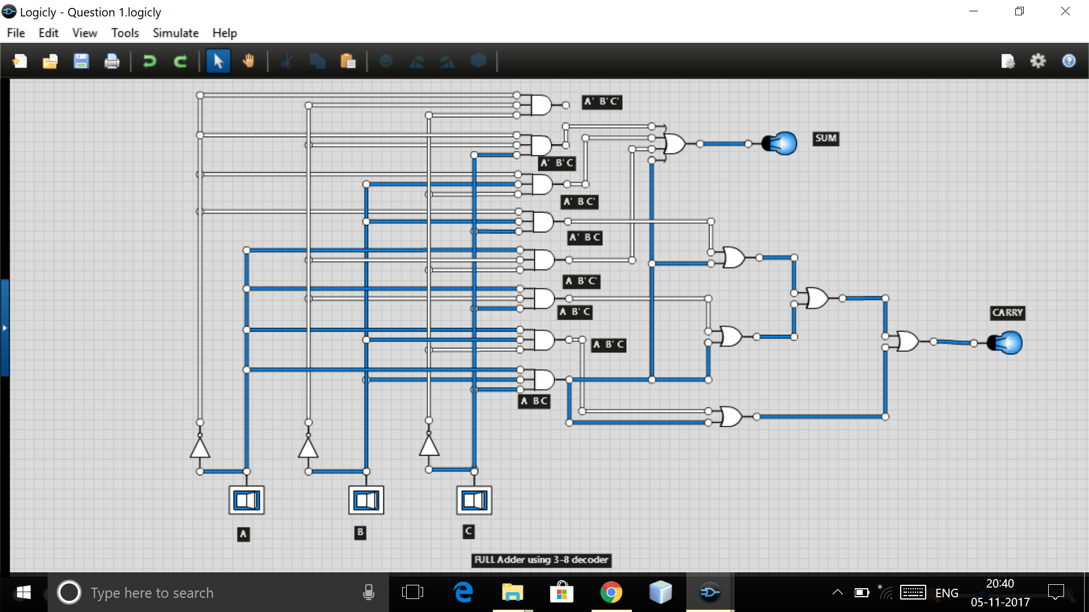Open the Help menu
The image size is (1089, 612).
coord(225,33)
